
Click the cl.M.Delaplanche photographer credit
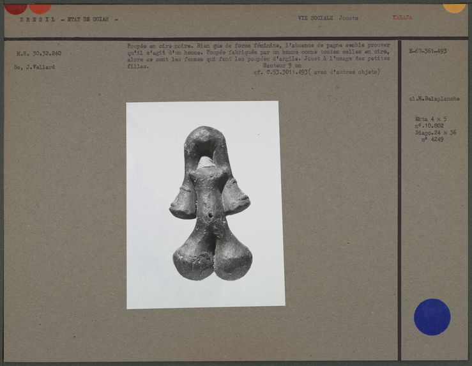434,99
